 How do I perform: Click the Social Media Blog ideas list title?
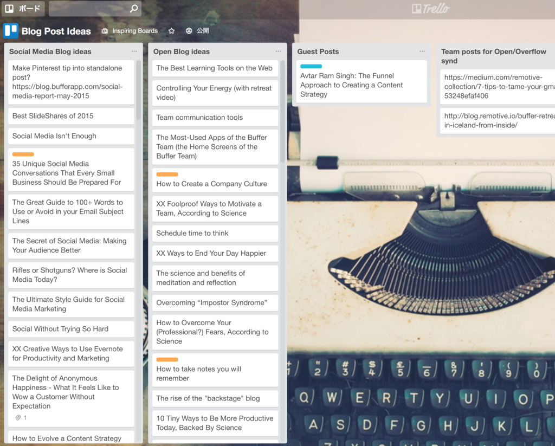pos(50,51)
